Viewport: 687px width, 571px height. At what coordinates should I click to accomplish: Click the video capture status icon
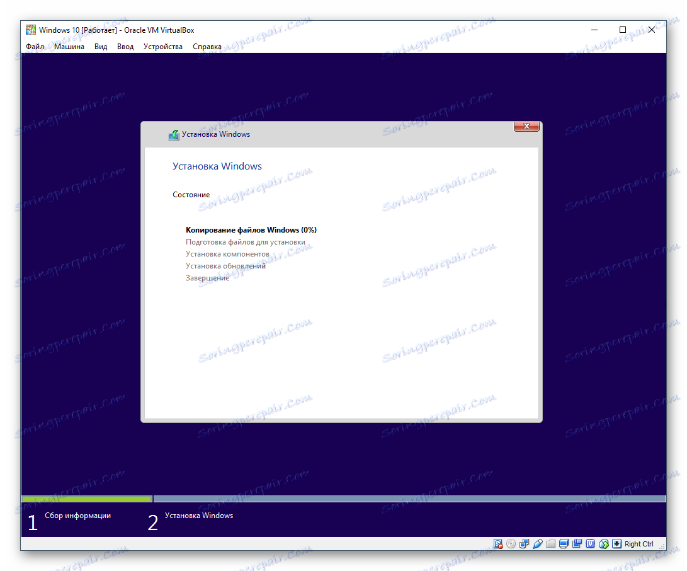click(577, 544)
